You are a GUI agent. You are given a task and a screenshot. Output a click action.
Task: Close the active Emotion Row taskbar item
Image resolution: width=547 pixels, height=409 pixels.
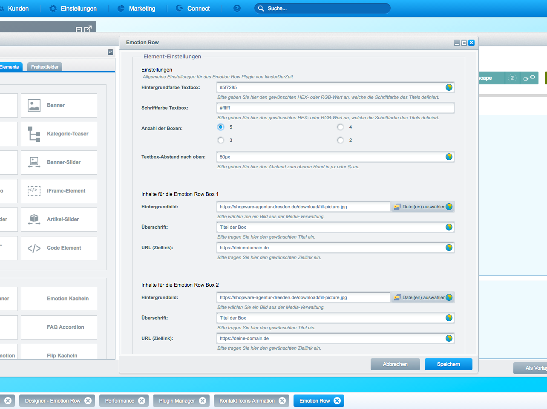tap(337, 400)
